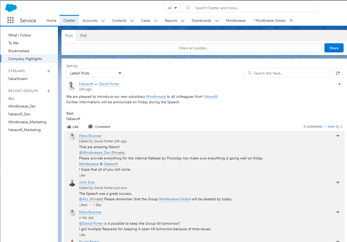Open the Mindbreeze Global link in John Doe's comment
347x242 pixels.
(175, 199)
